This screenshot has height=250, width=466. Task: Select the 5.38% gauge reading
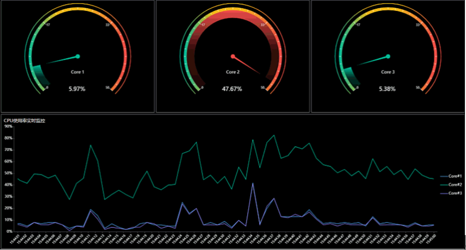[x=387, y=89]
